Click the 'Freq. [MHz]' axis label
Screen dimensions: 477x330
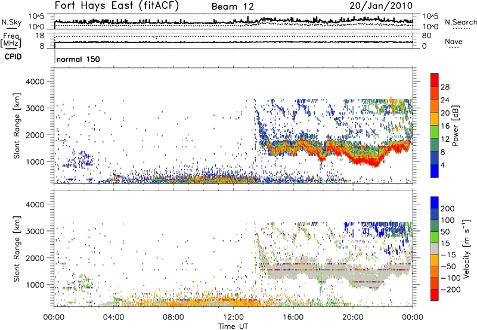point(11,41)
